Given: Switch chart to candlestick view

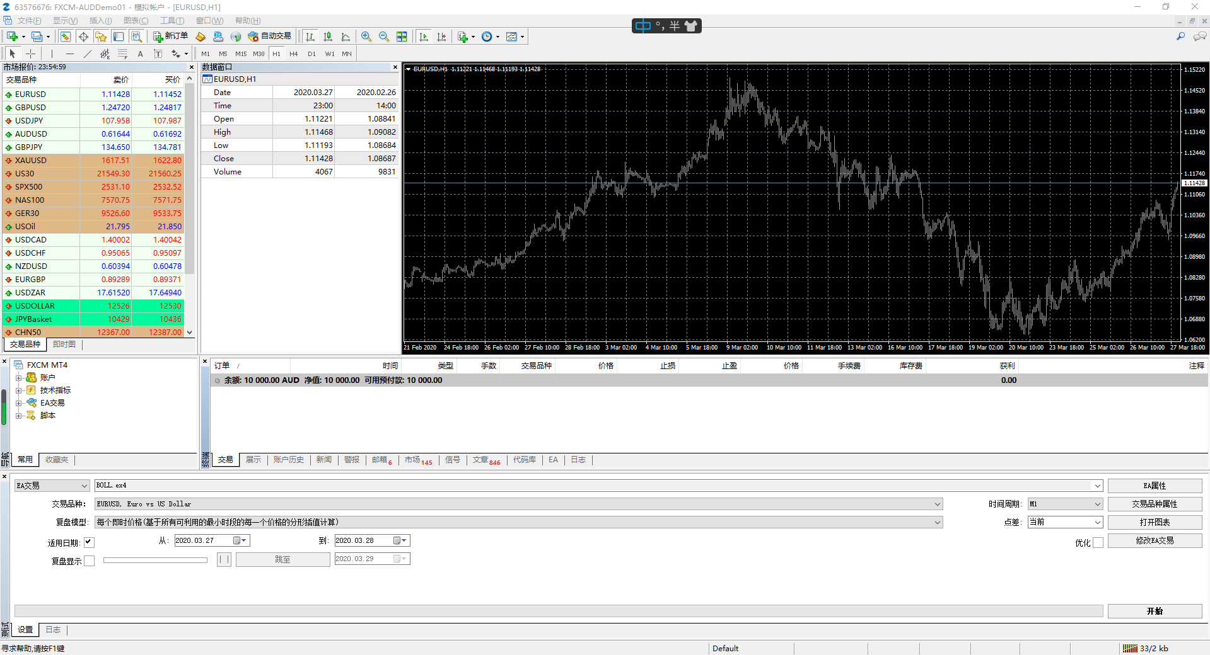Looking at the screenshot, I should point(328,37).
